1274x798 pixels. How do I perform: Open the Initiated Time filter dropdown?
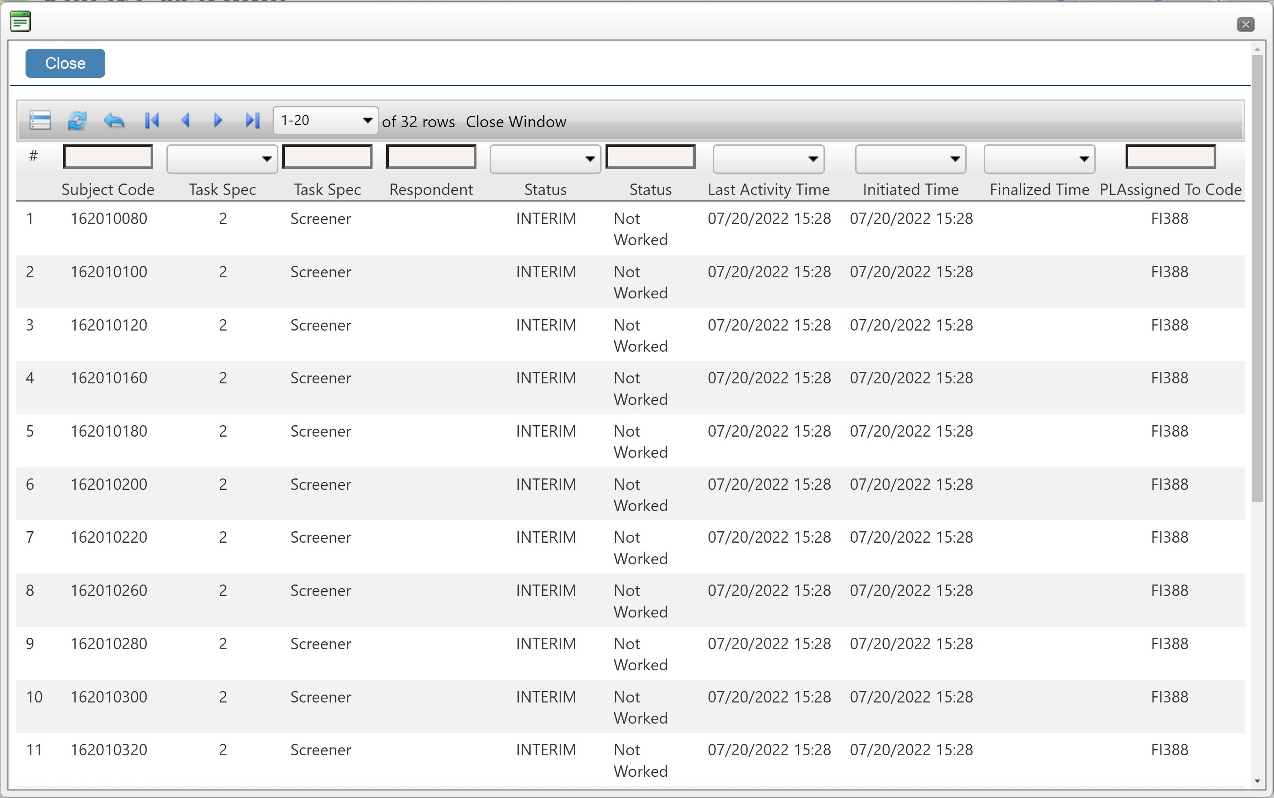tap(910, 159)
